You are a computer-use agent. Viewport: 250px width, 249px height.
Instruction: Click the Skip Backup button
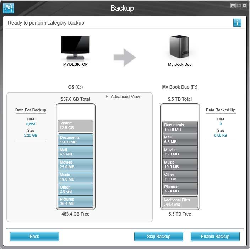(x=158, y=237)
